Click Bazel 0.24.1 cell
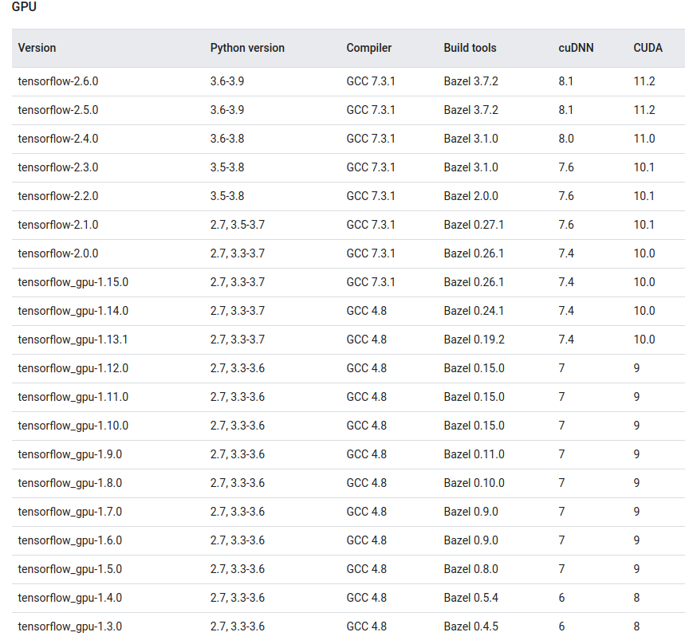 [x=474, y=311]
